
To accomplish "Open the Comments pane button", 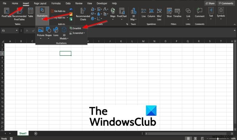I will point(226,3).
